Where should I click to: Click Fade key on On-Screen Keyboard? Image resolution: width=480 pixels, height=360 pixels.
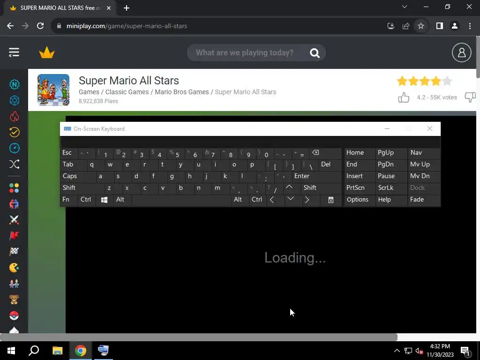(x=424, y=200)
